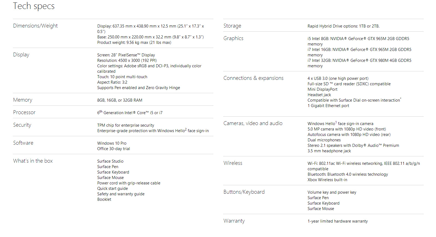This screenshot has width=436, height=237.
Task: Select the Memory section label
Action: tap(23, 100)
